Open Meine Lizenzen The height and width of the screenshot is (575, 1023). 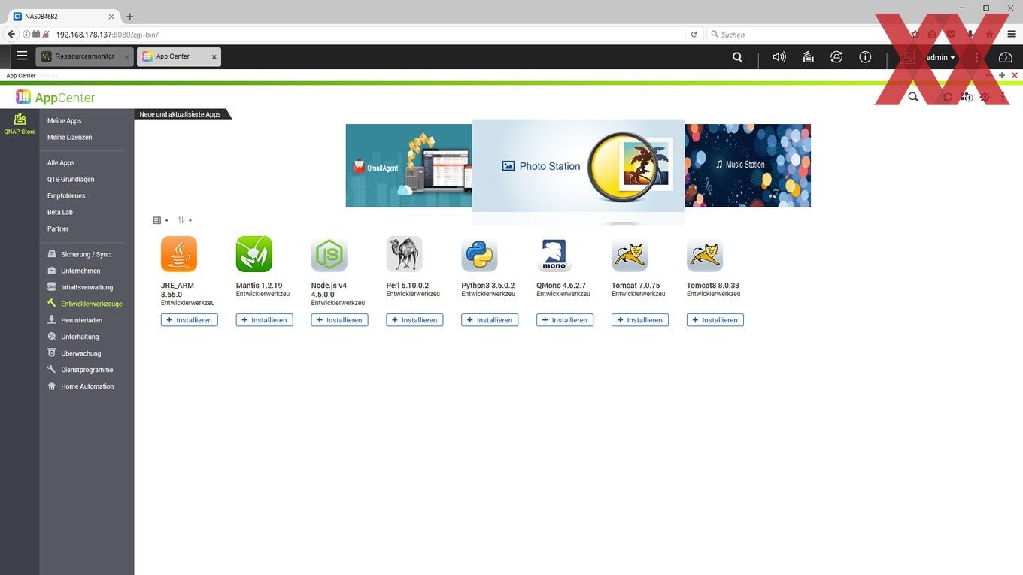[69, 137]
